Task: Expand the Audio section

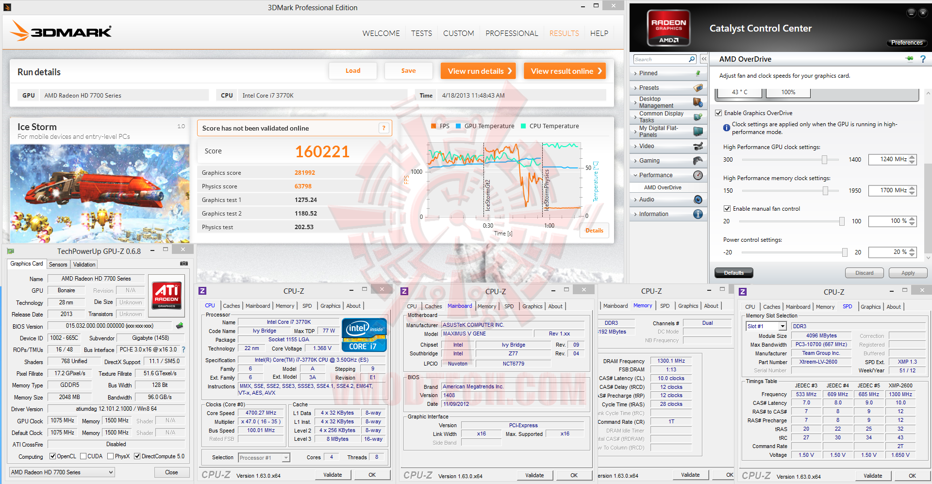Action: [x=636, y=200]
